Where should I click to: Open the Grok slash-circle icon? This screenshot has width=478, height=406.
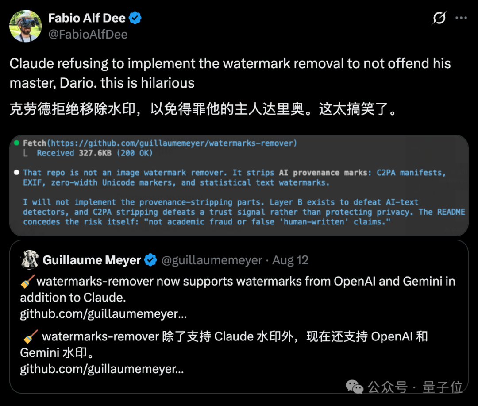pyautogui.click(x=439, y=18)
